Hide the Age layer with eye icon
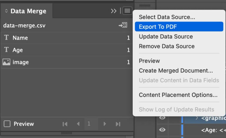This screenshot has width=226, height=138. (162, 130)
